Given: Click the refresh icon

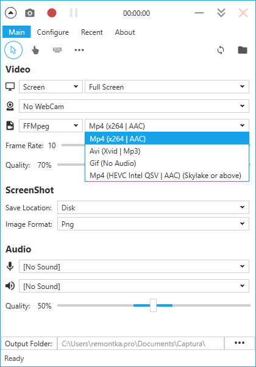Looking at the screenshot, I should [221, 50].
